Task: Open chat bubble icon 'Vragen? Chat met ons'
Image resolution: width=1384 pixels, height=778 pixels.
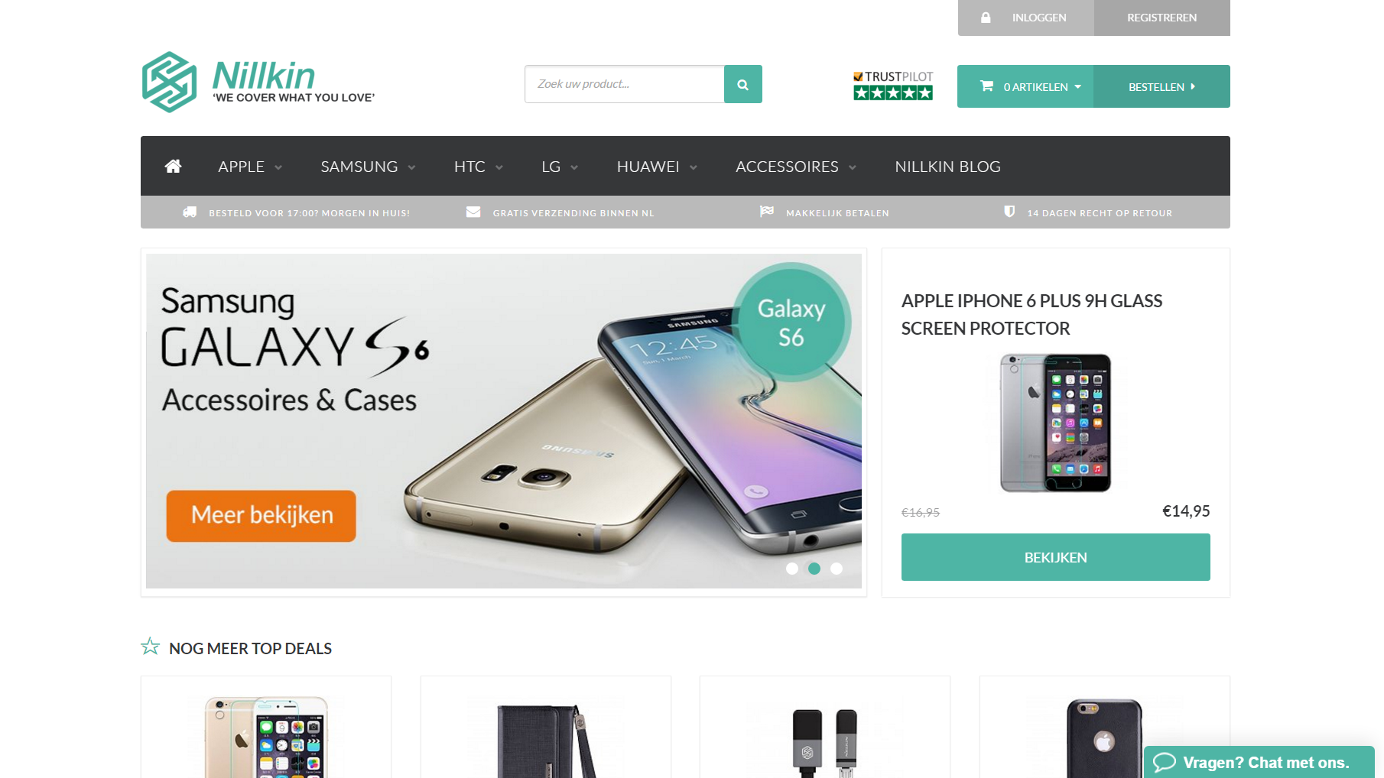Action: tap(1164, 762)
